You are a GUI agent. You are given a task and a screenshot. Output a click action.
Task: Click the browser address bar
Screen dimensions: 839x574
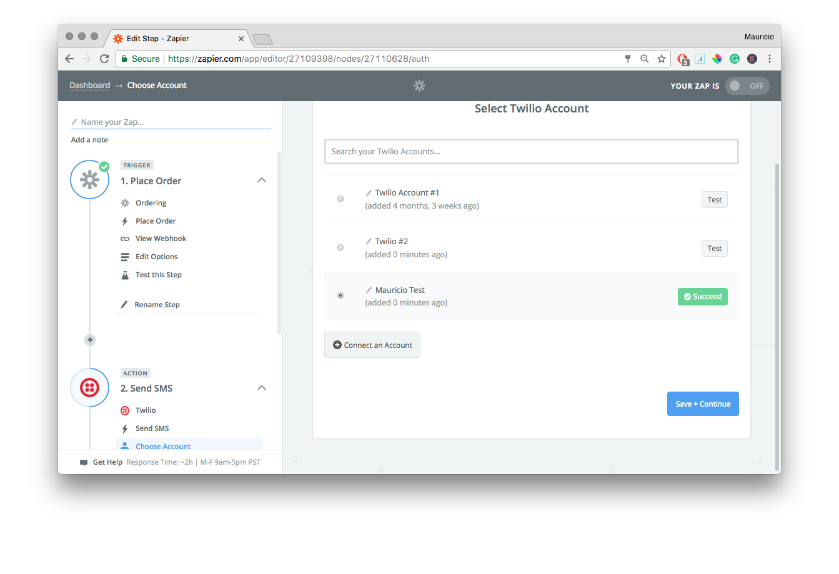(x=394, y=59)
